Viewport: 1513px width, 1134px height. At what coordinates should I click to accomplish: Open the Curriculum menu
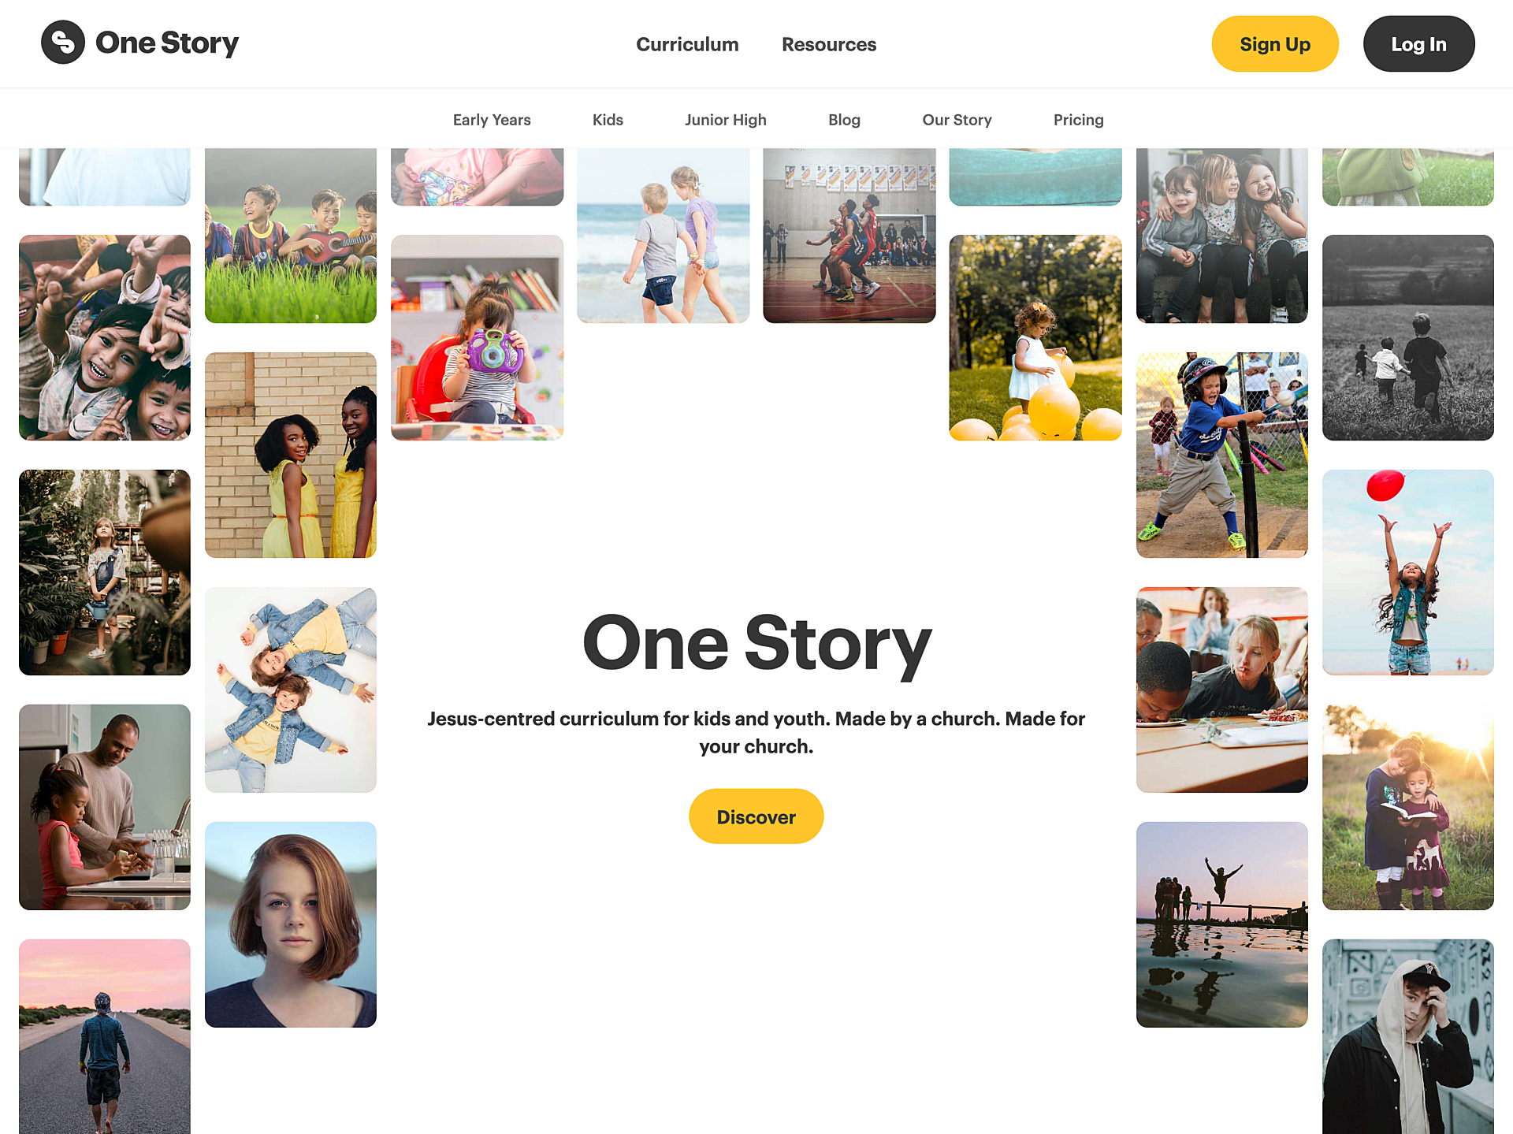click(x=687, y=45)
